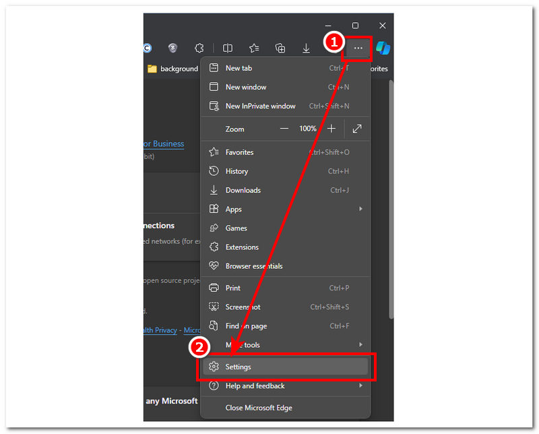This screenshot has height=434, width=539.
Task: Open Browser essentials menu entry
Action: 285,266
